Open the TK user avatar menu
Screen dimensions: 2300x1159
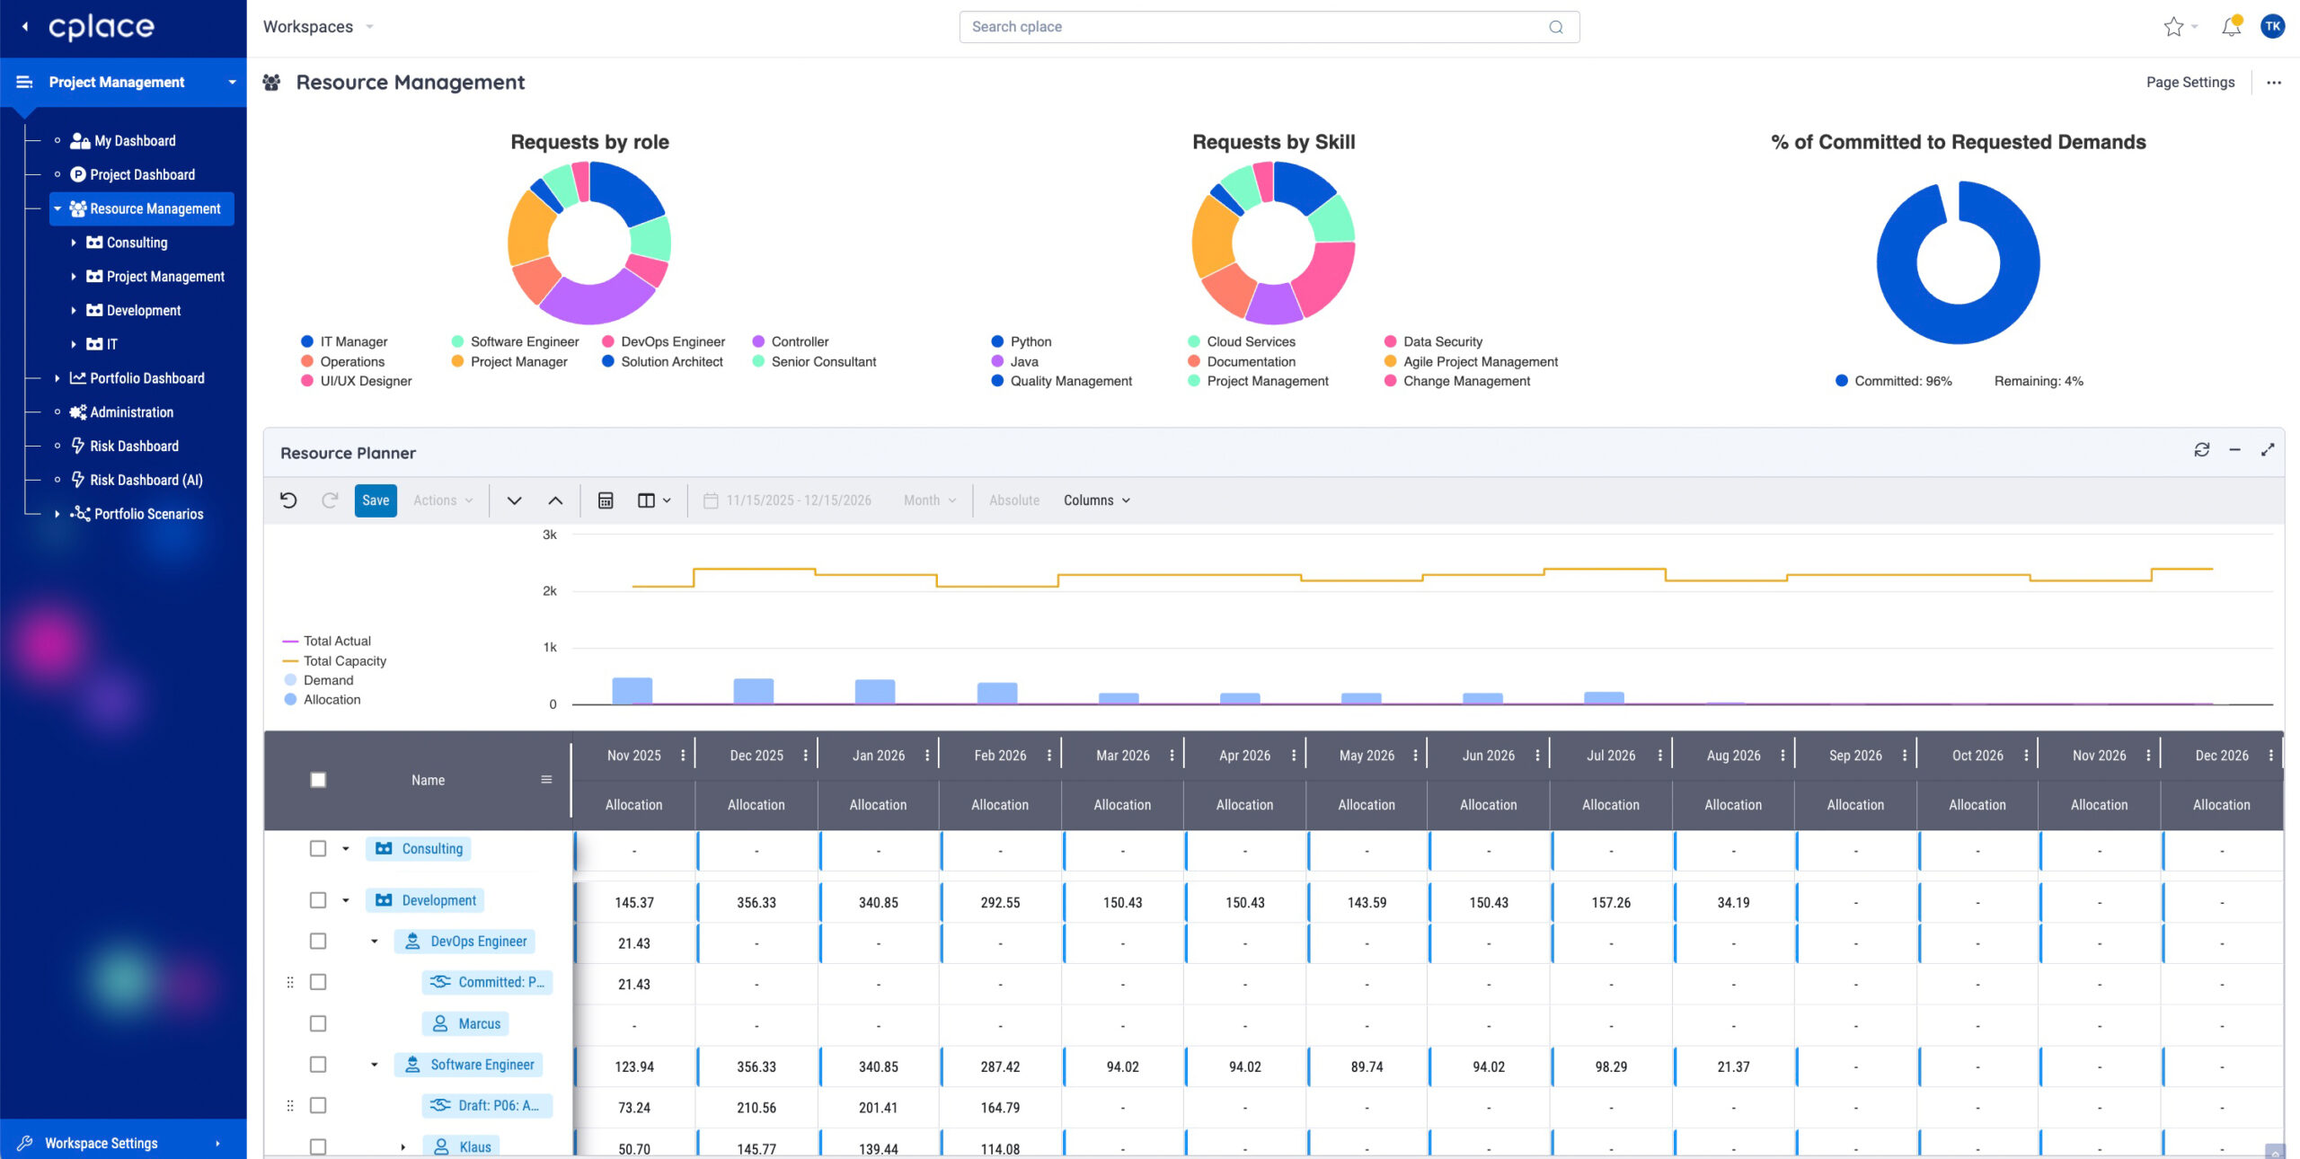click(x=2273, y=26)
